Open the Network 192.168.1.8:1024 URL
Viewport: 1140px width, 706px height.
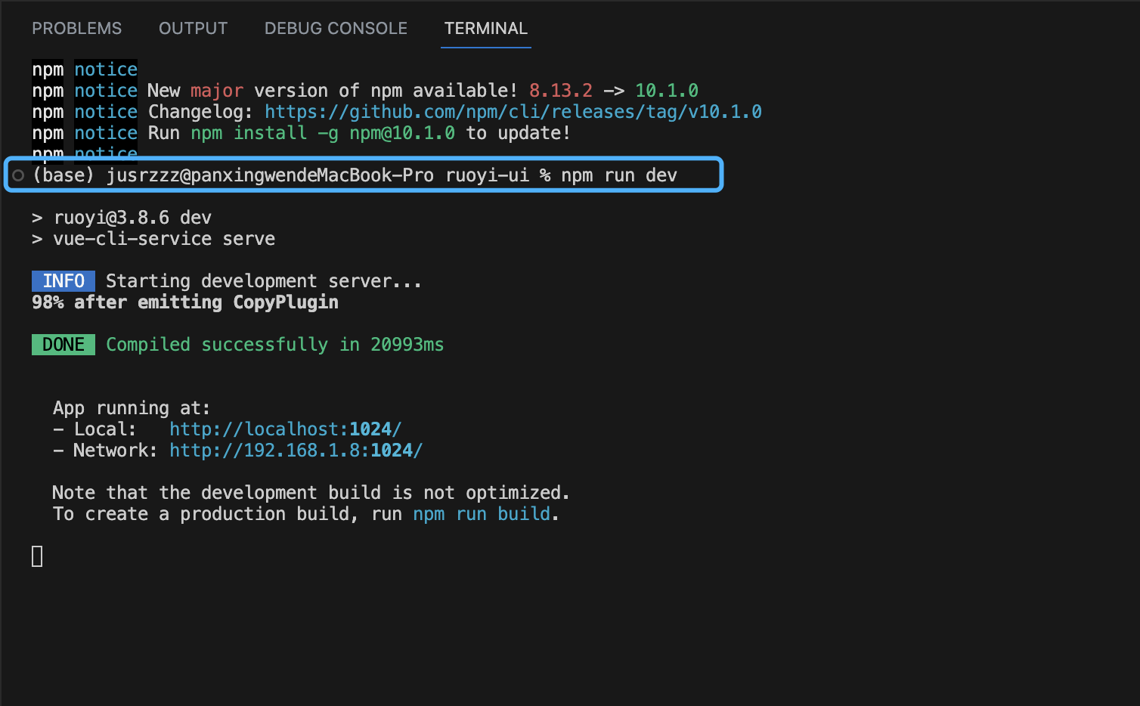pos(296,451)
